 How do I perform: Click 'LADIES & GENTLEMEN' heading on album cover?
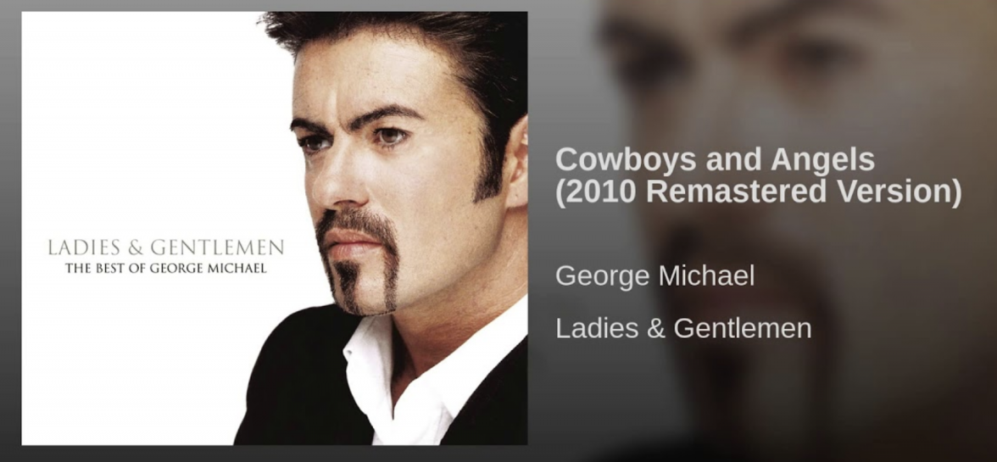pos(166,248)
